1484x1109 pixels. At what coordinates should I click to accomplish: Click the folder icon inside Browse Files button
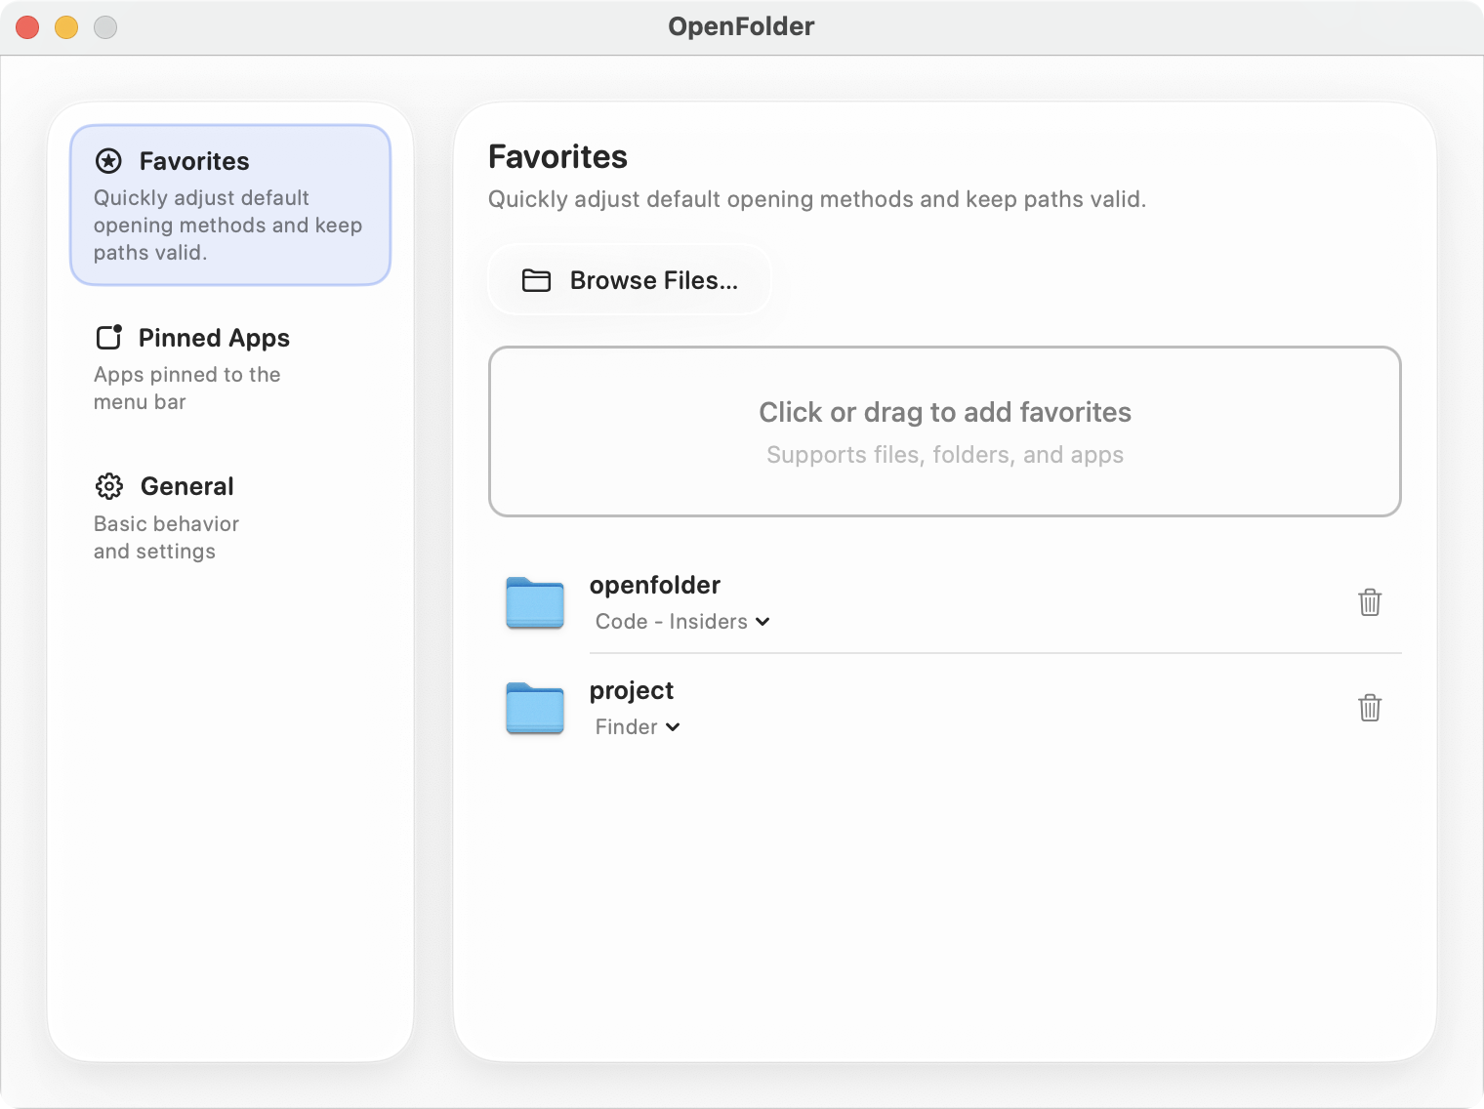point(535,280)
